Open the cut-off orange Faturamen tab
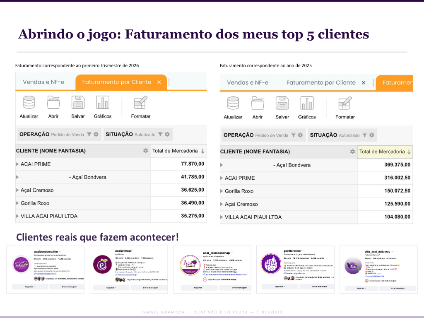424x318 pixels. pos(395,83)
